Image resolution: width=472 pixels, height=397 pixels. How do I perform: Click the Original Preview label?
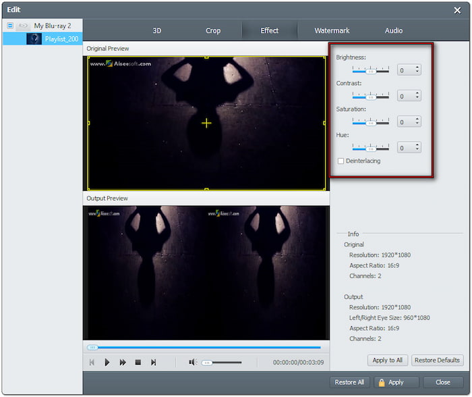[x=108, y=49]
